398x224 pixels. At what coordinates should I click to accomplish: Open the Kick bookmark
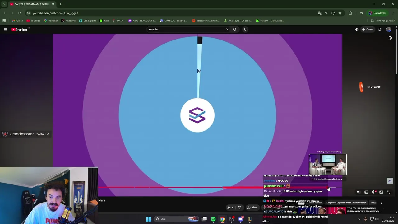tap(104, 21)
